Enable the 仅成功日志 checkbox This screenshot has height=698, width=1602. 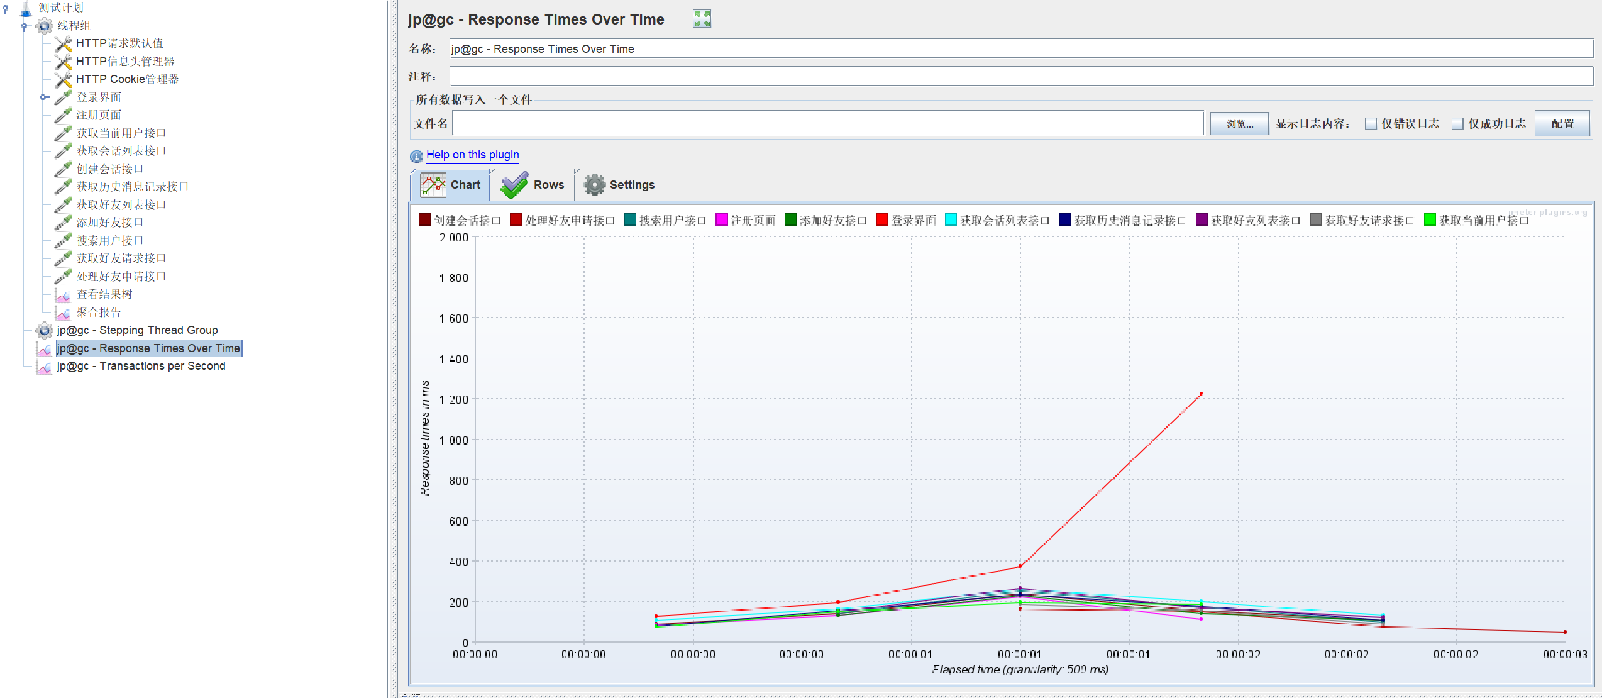1457,124
